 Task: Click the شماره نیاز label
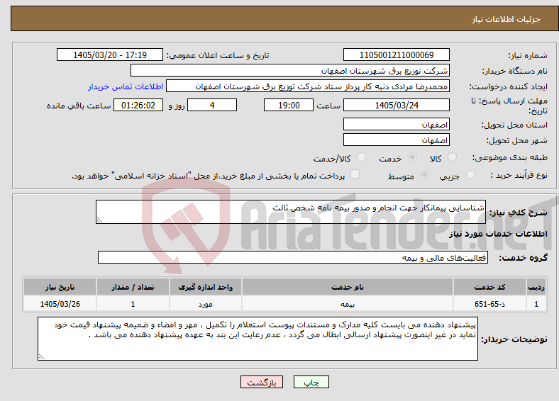pos(528,55)
